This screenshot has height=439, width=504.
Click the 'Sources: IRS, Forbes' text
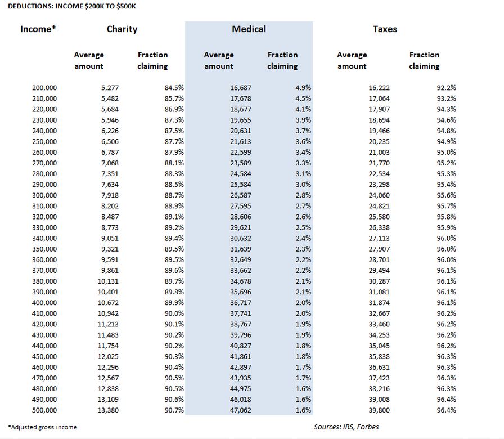[x=346, y=427]
